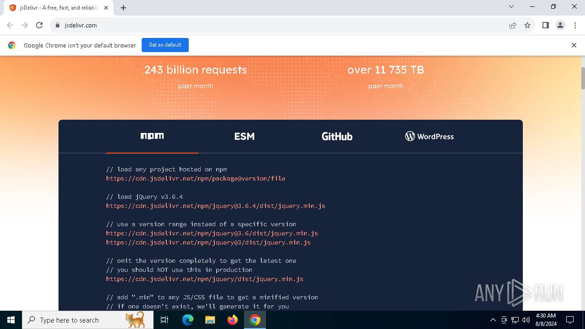The image size is (585, 329).
Task: Go back using the browser back arrow
Action: (10, 25)
